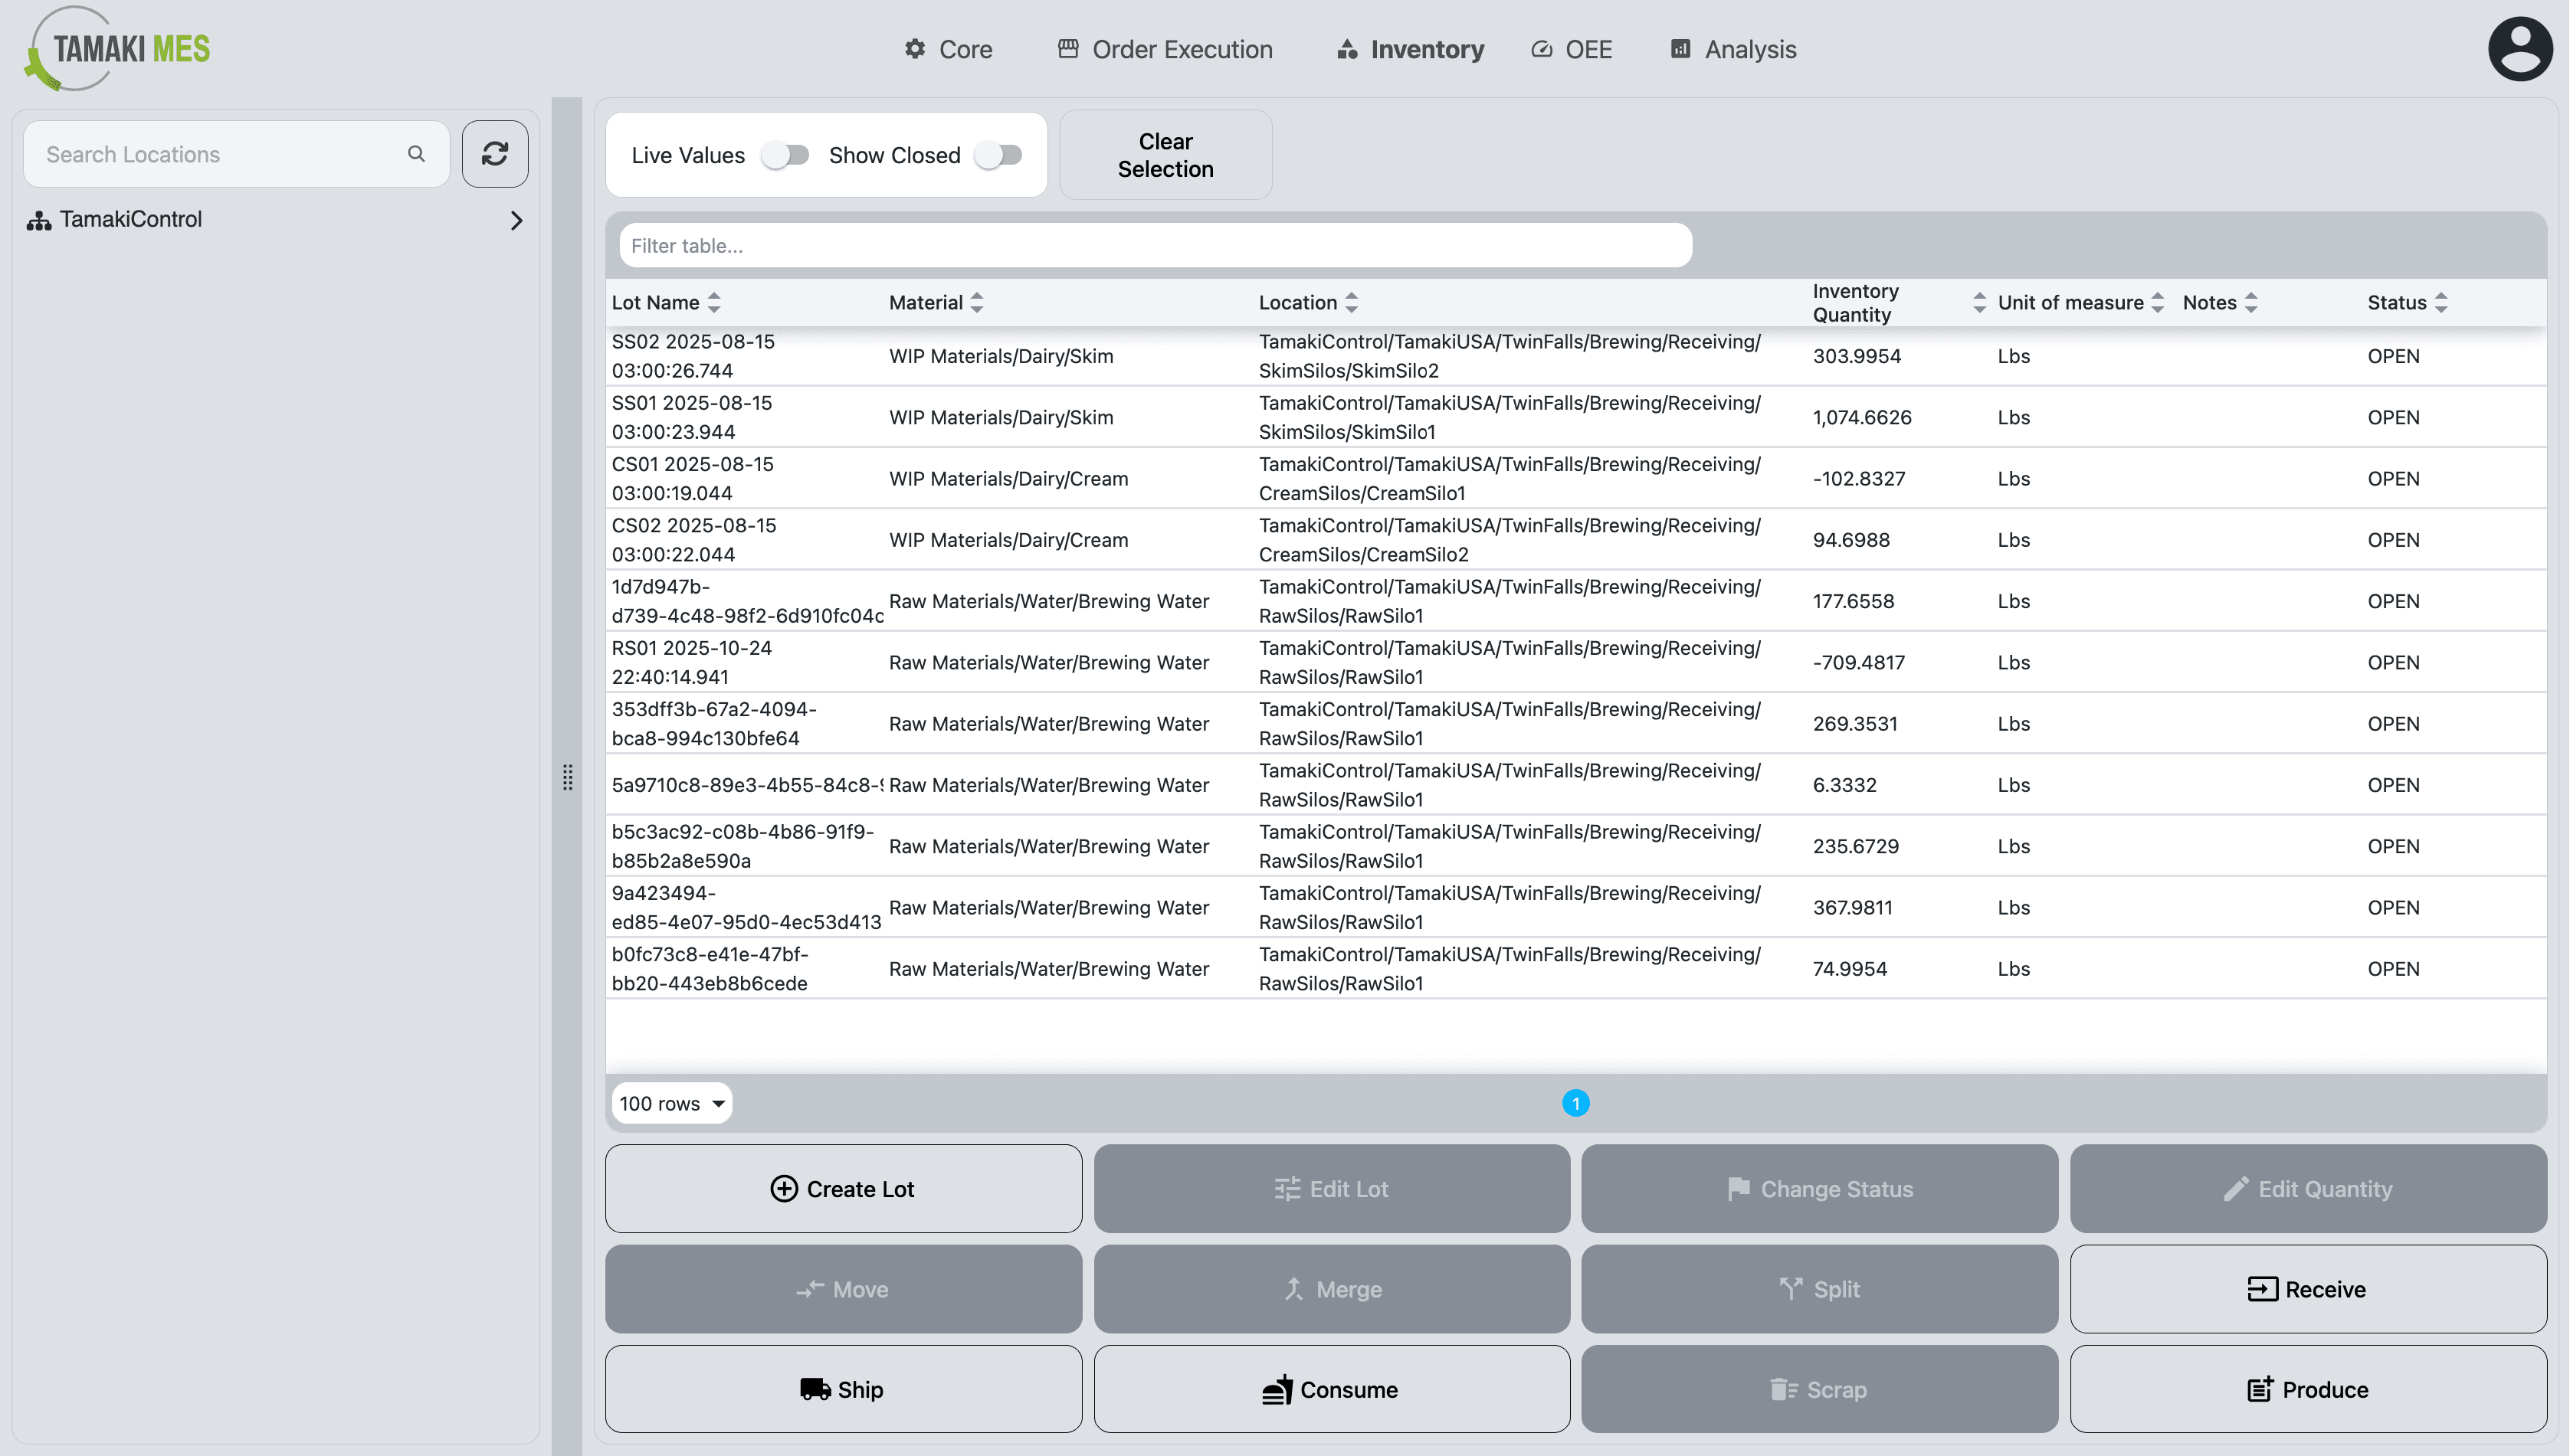
Task: Click the OEE gauge icon
Action: pyautogui.click(x=1542, y=49)
